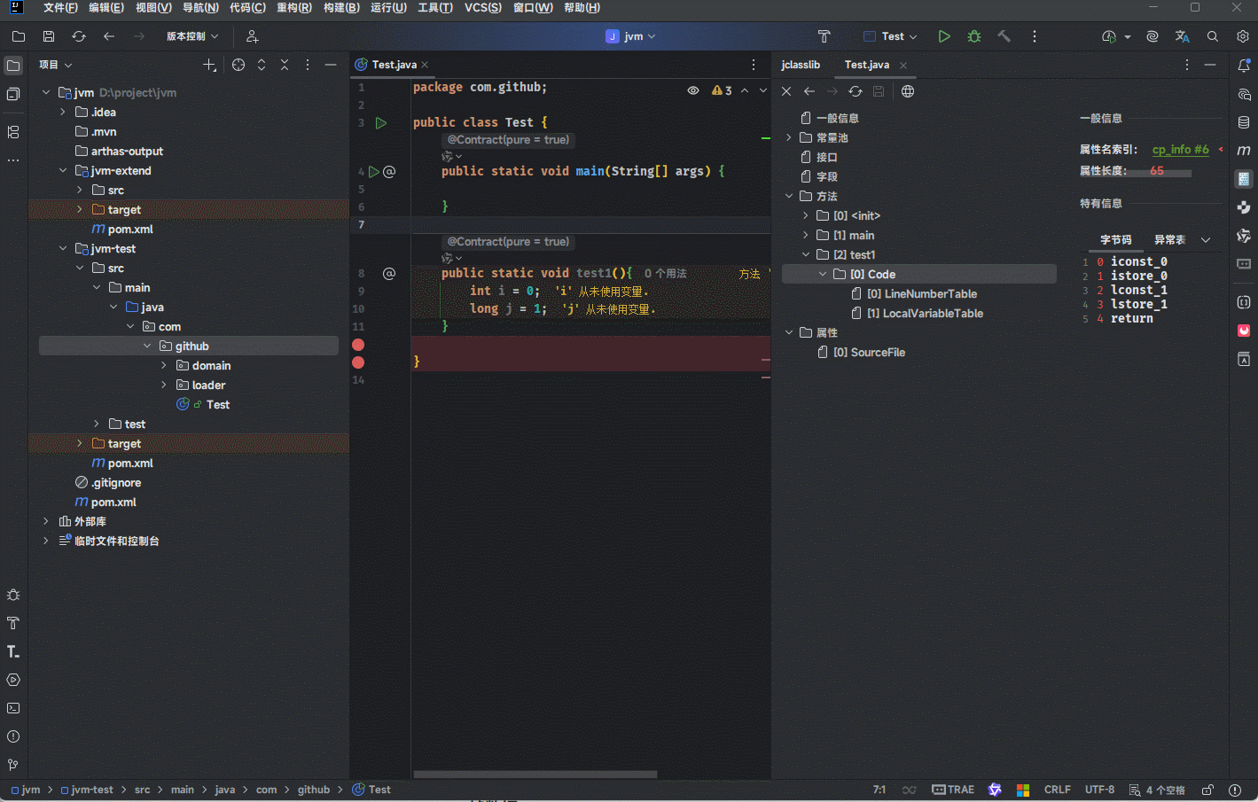Click the Build hammer icon

point(1004,36)
